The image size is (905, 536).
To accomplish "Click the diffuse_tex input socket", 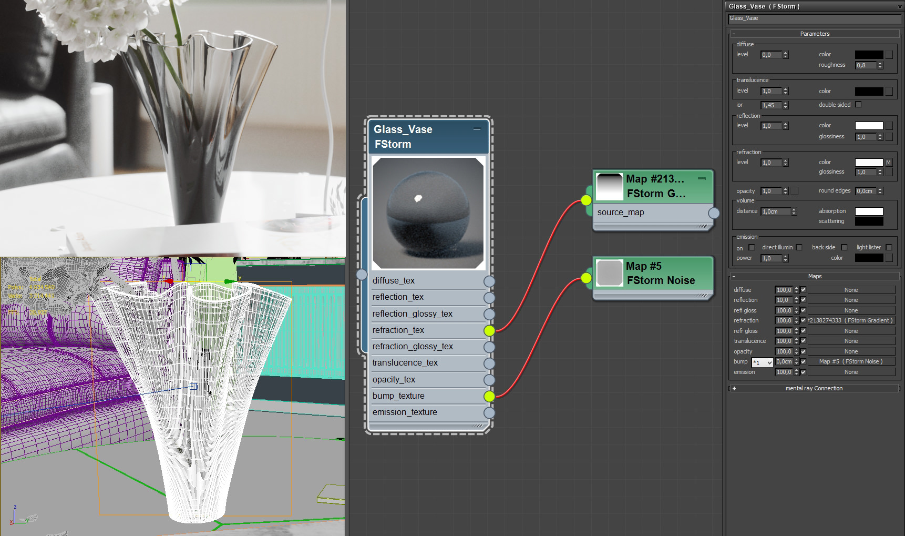I will click(489, 281).
